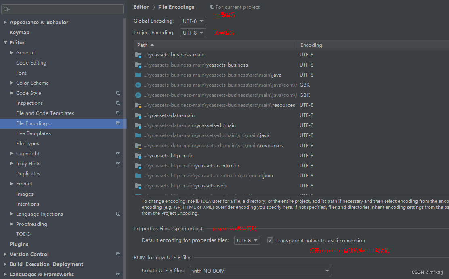Open Keymap settings

point(19,33)
